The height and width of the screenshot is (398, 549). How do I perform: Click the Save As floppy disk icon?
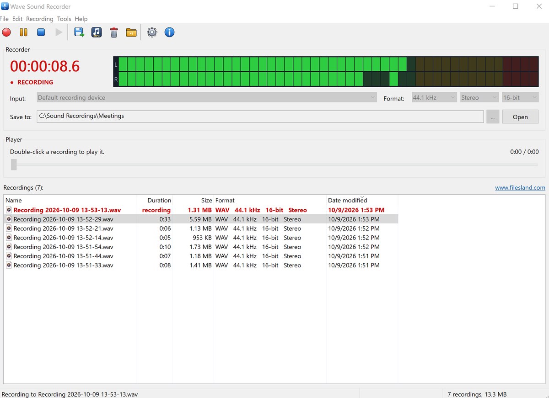[79, 32]
